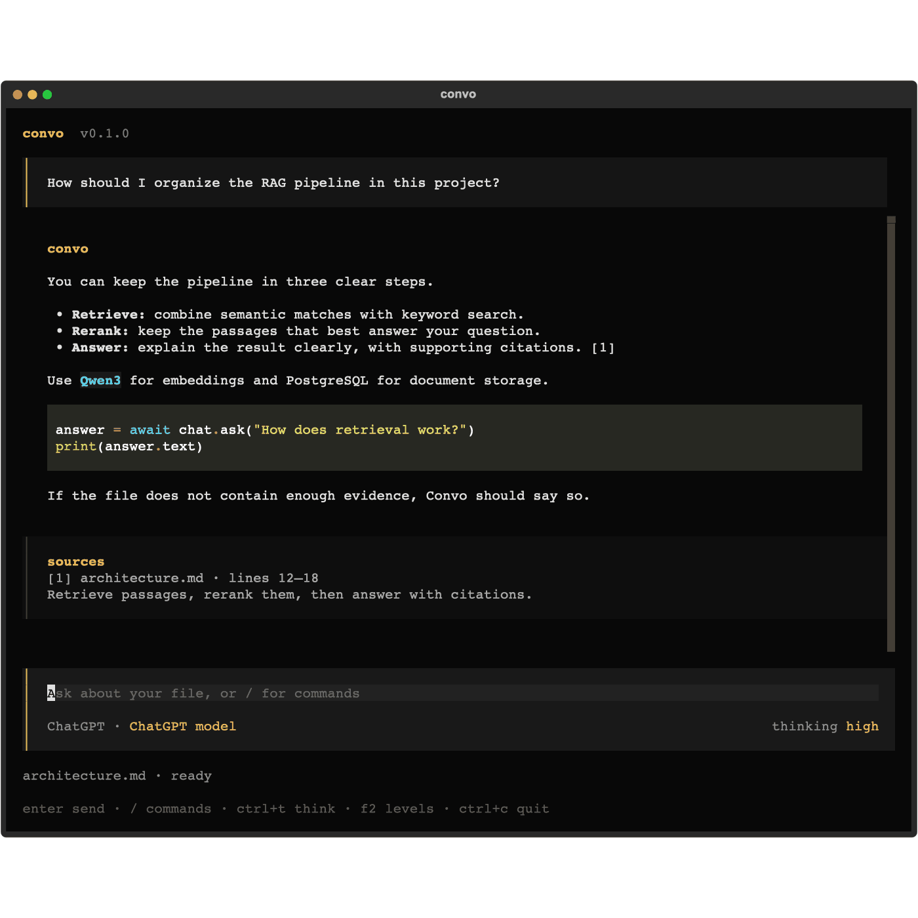This screenshot has height=918, width=918.
Task: Click the 'enter send' hint
Action: point(64,808)
